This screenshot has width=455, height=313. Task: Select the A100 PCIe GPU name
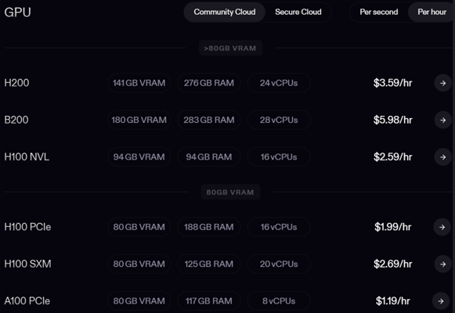pyautogui.click(x=27, y=301)
